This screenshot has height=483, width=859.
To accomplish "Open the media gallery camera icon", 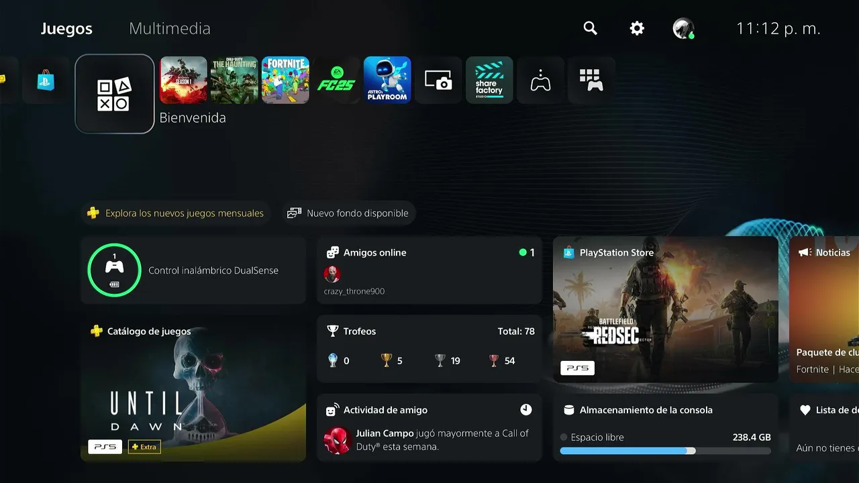I will (x=438, y=80).
